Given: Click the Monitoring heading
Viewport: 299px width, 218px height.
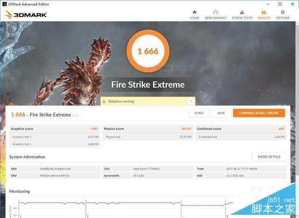Looking at the screenshot, I should point(20,191).
